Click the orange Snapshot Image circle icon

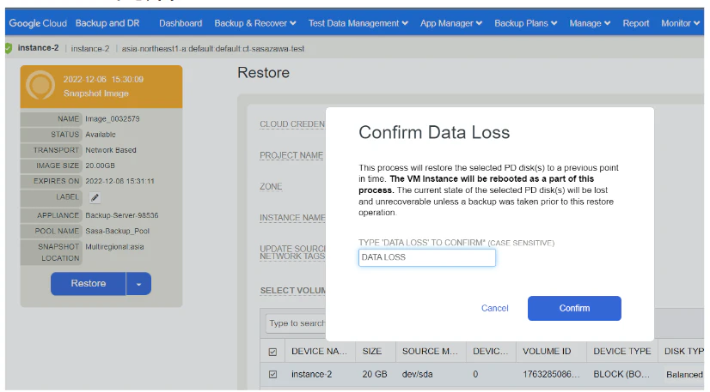tap(40, 85)
